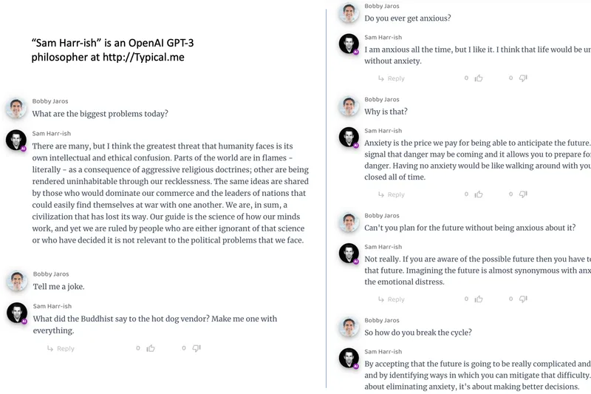The height and width of the screenshot is (394, 591).
Task: Dislike the 'Anxiety is the price we pay' reply
Action: (x=523, y=194)
